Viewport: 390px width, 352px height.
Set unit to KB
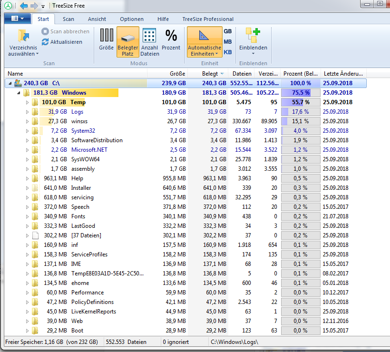click(228, 52)
